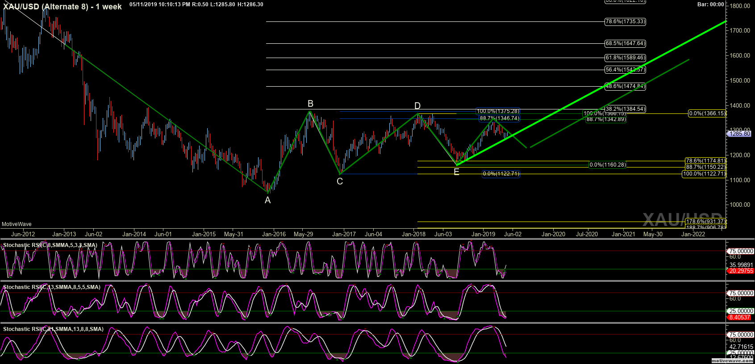This screenshot has width=755, height=364.
Task: Click the 61.8%(1589.46) retracement label
Action: tap(625, 58)
